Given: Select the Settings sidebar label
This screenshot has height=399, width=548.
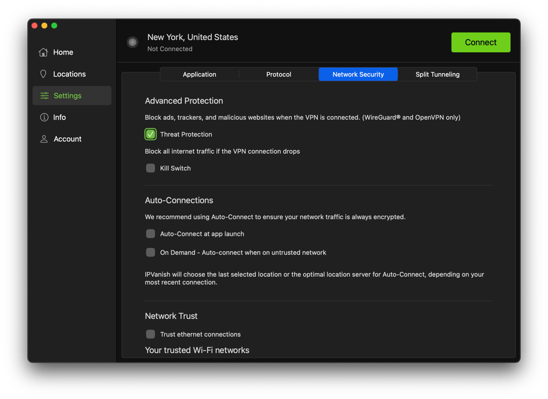Looking at the screenshot, I should [67, 96].
